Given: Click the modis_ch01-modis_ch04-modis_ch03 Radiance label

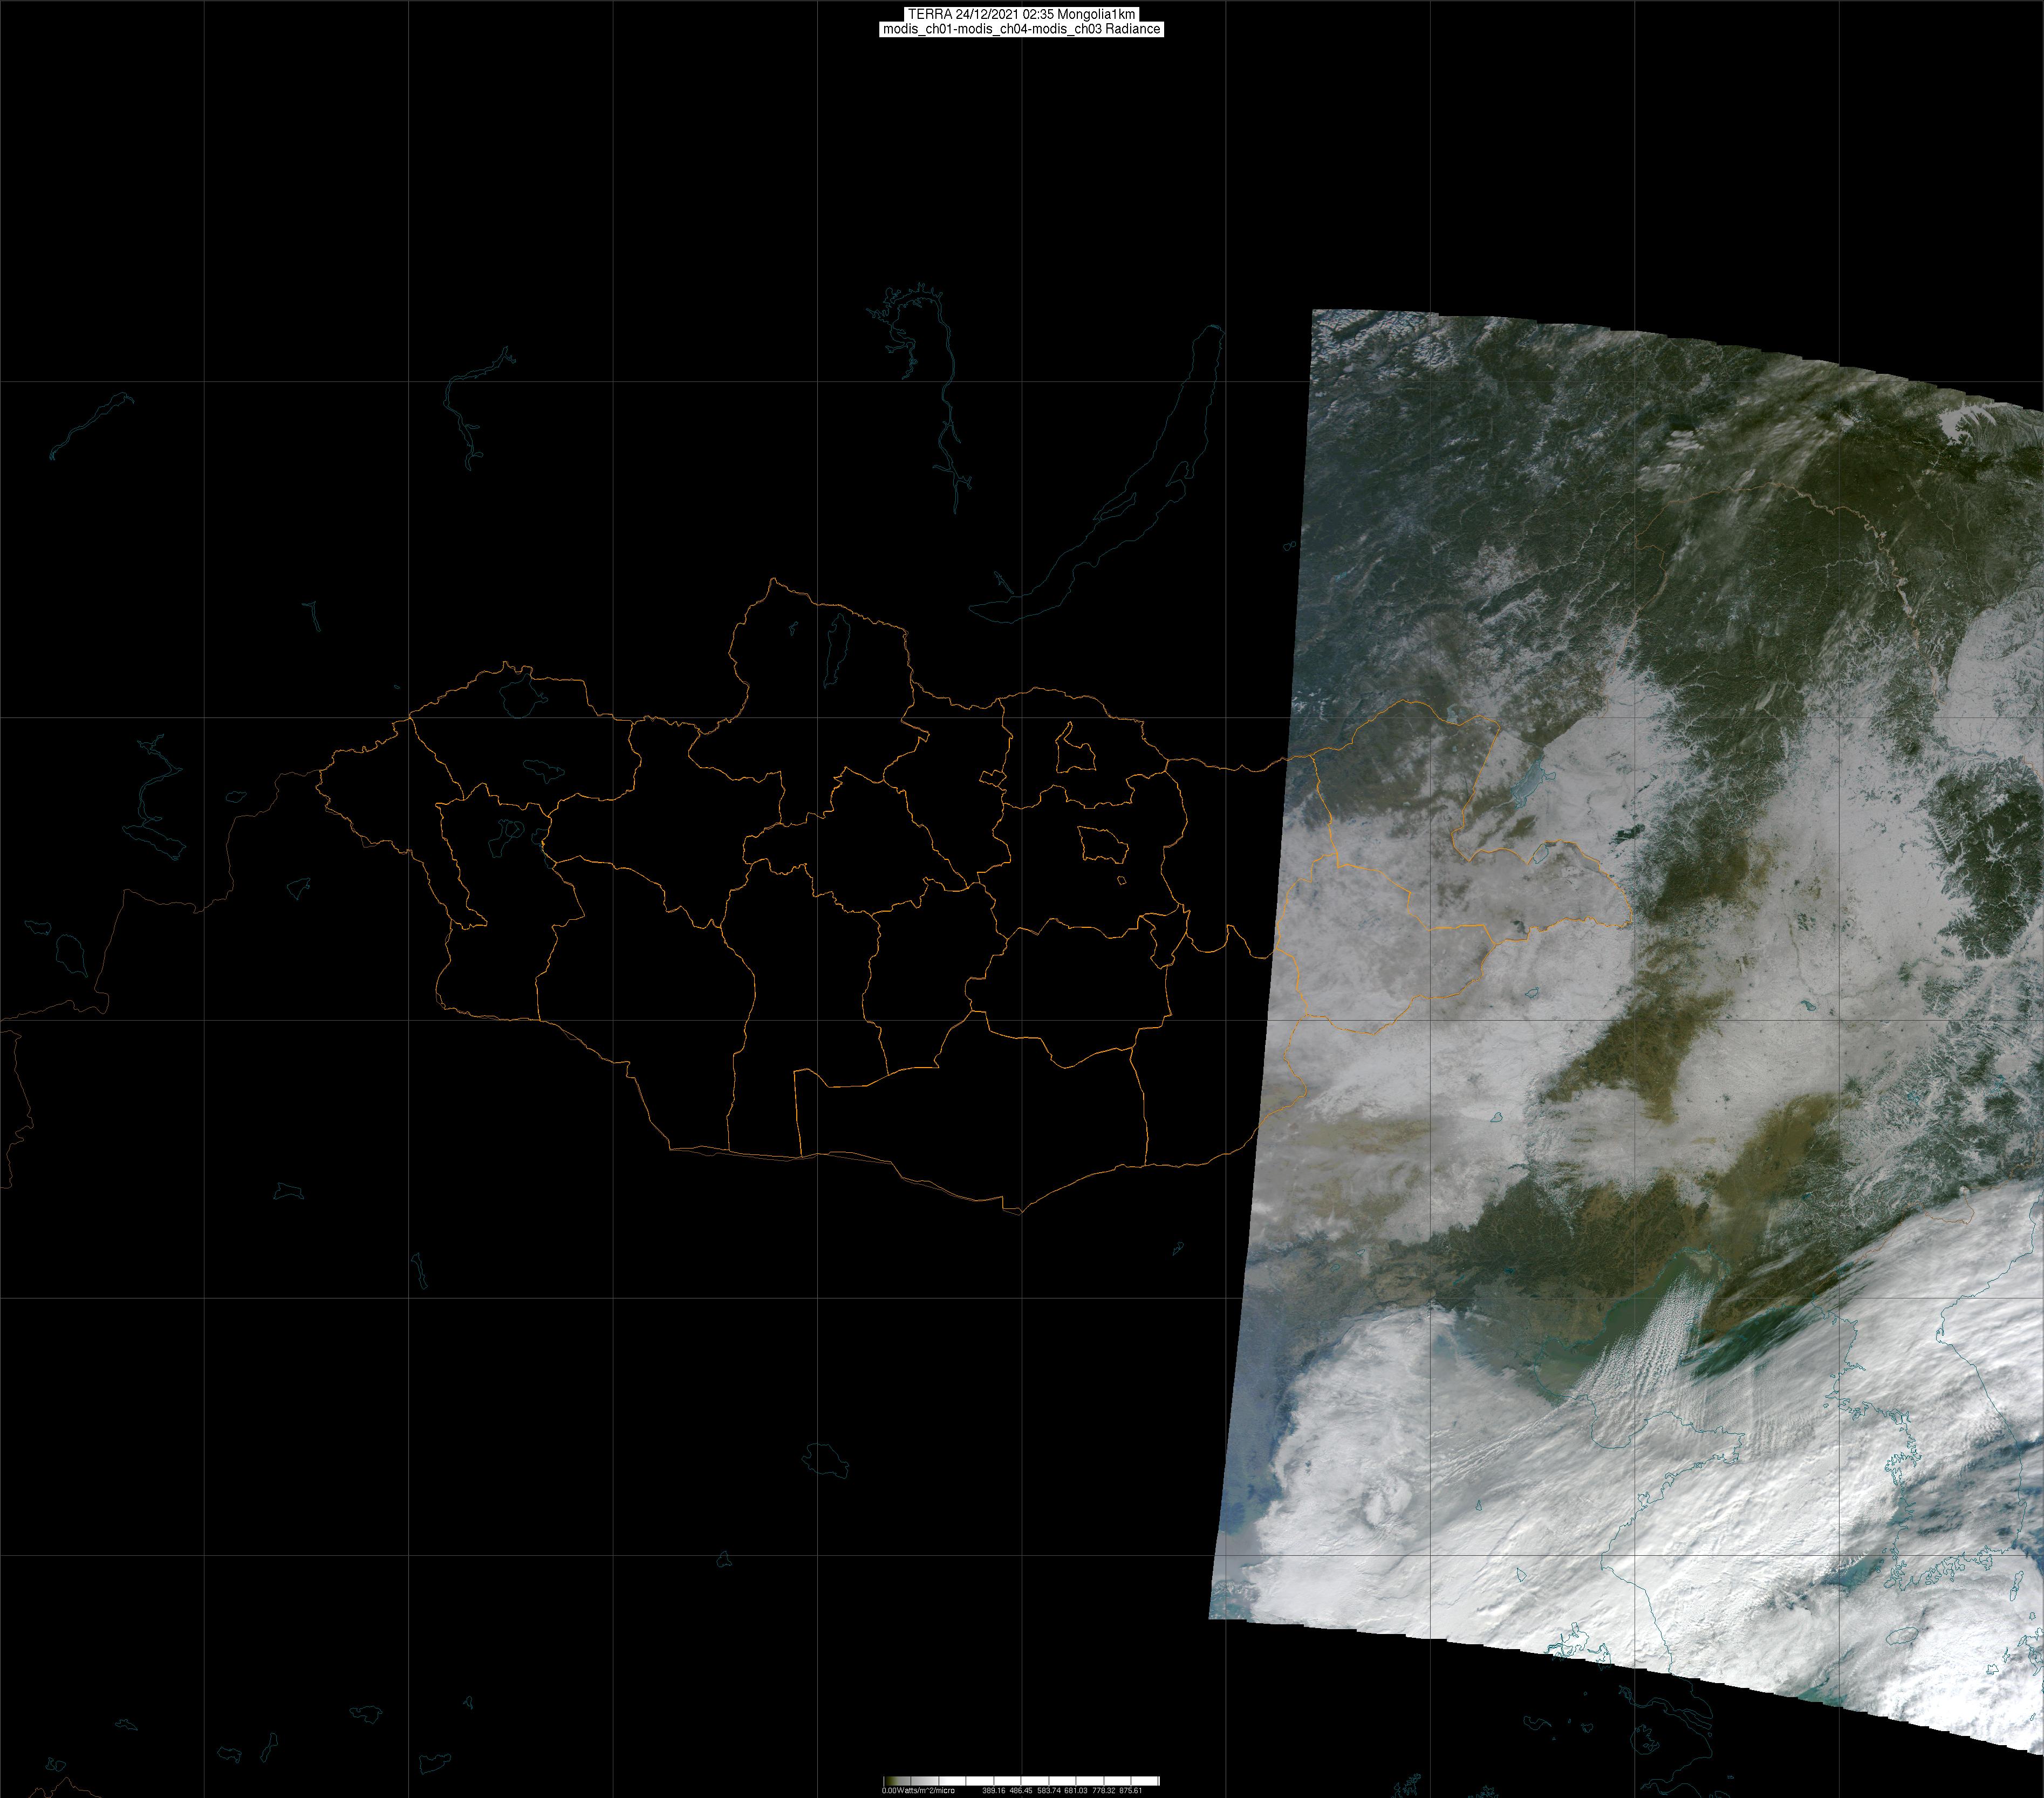Looking at the screenshot, I should click(1021, 29).
